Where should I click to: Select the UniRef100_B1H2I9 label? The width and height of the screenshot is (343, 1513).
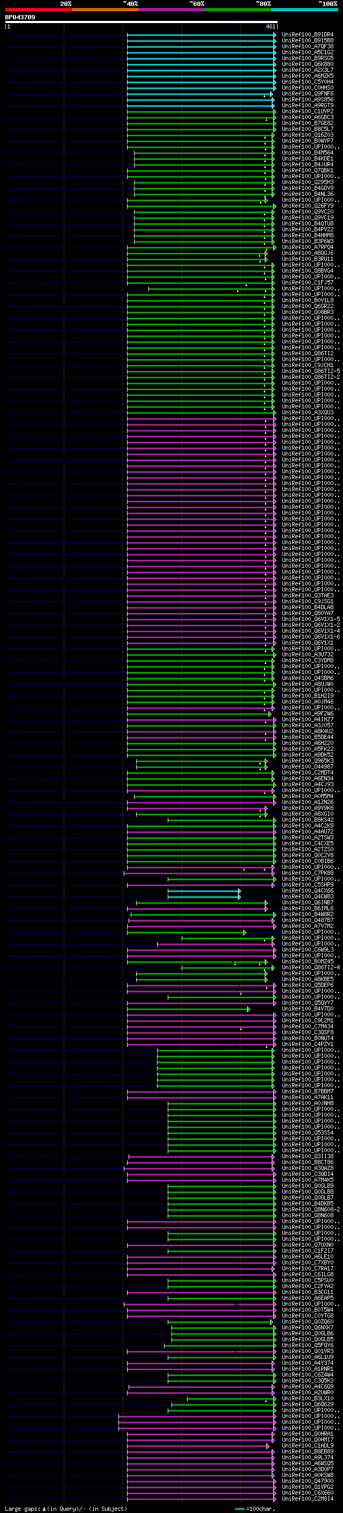[307, 696]
